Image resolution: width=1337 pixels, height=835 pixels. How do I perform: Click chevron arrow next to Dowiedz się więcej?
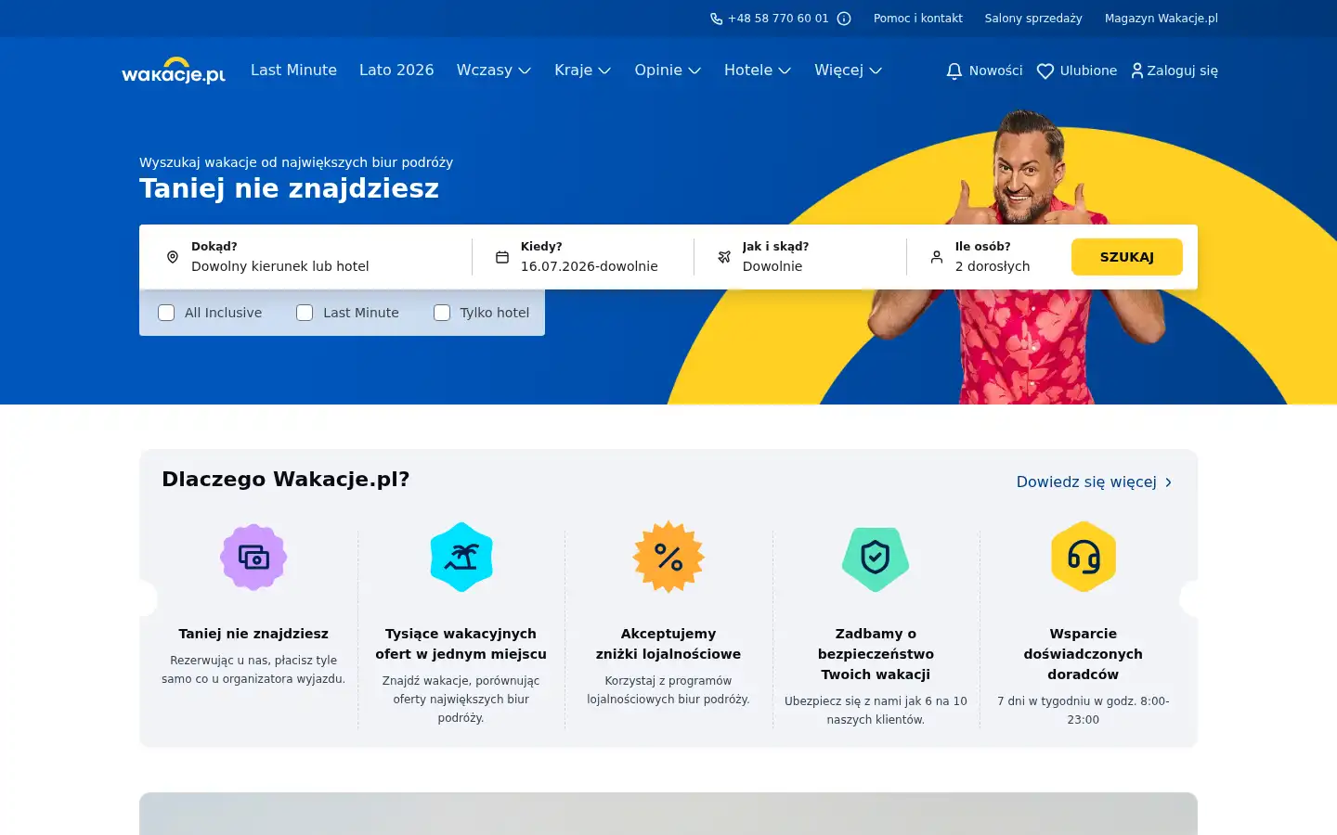coord(1169,482)
